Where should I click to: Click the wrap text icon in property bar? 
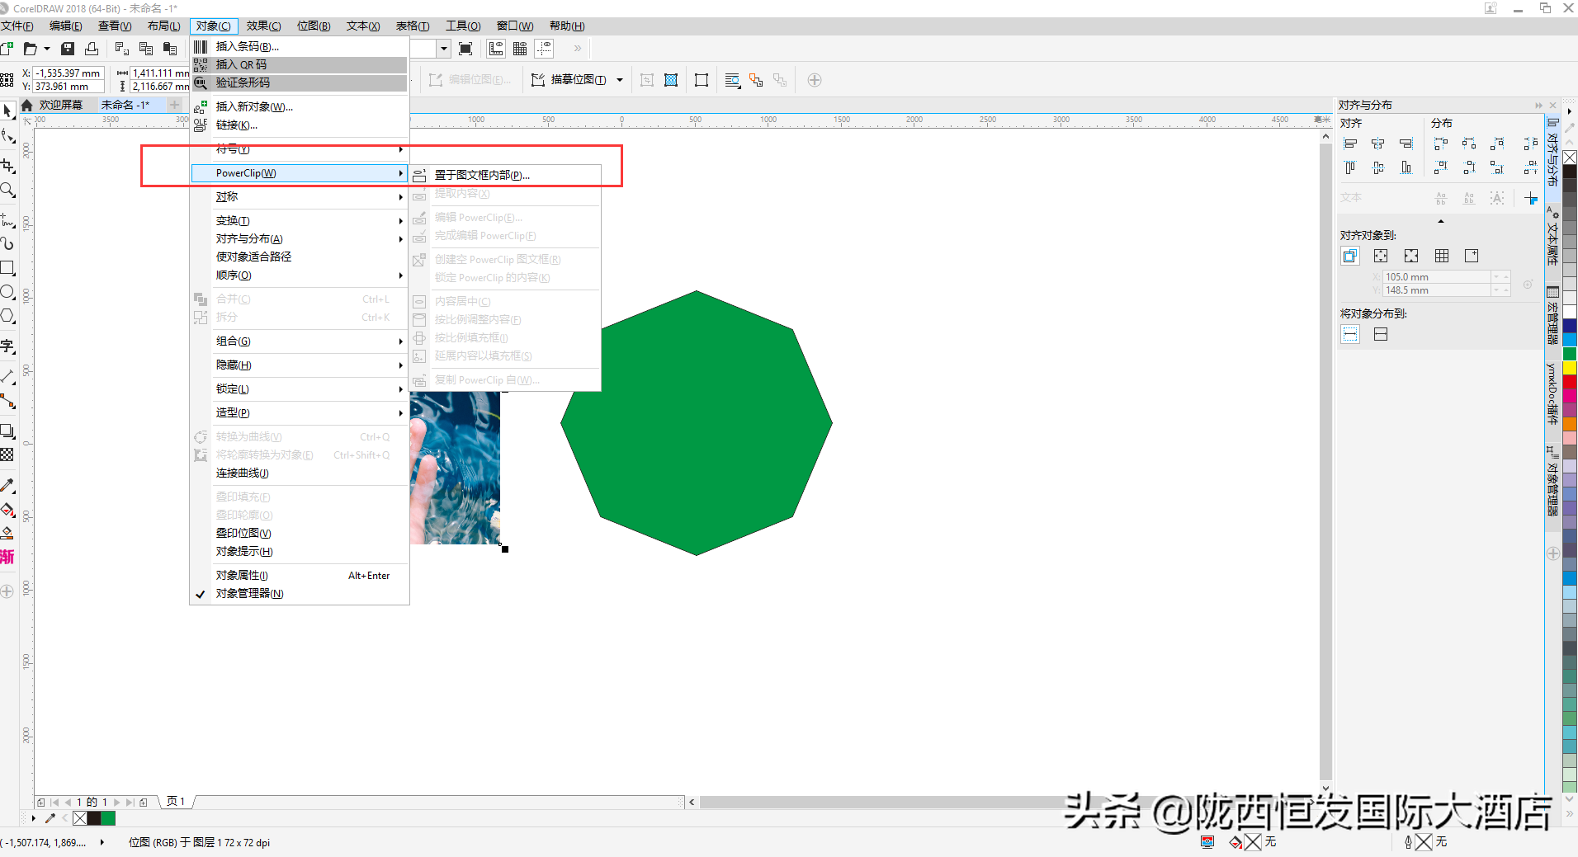click(732, 80)
